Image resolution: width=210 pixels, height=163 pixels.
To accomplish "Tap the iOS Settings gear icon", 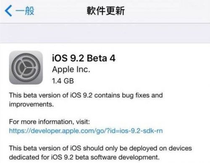I will [26, 68].
